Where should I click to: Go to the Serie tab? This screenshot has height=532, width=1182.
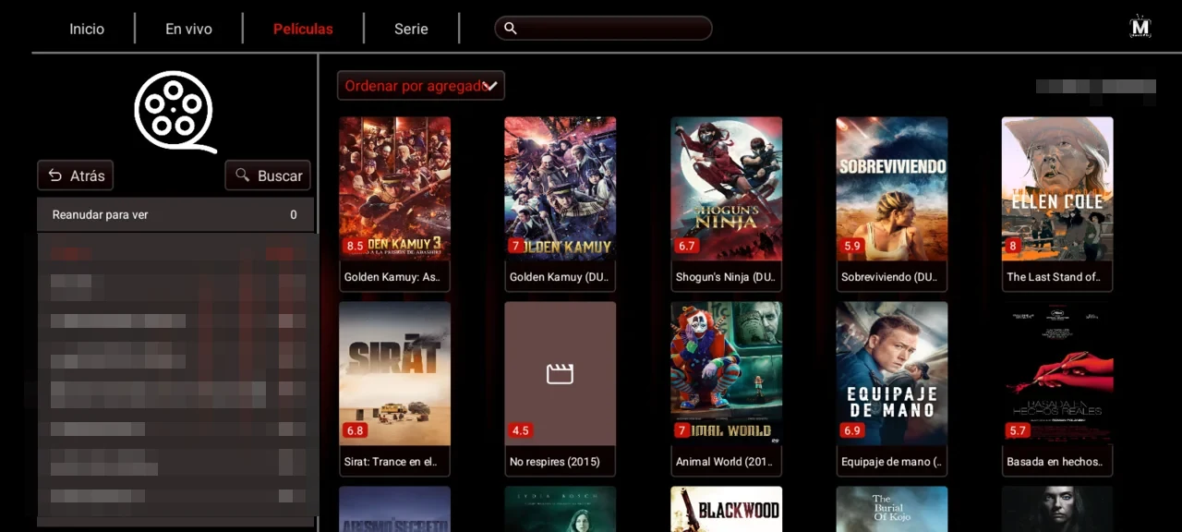click(x=411, y=29)
